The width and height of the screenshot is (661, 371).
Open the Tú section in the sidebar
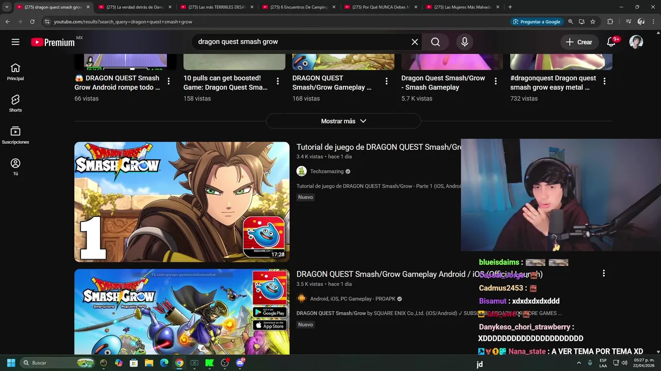point(15,166)
